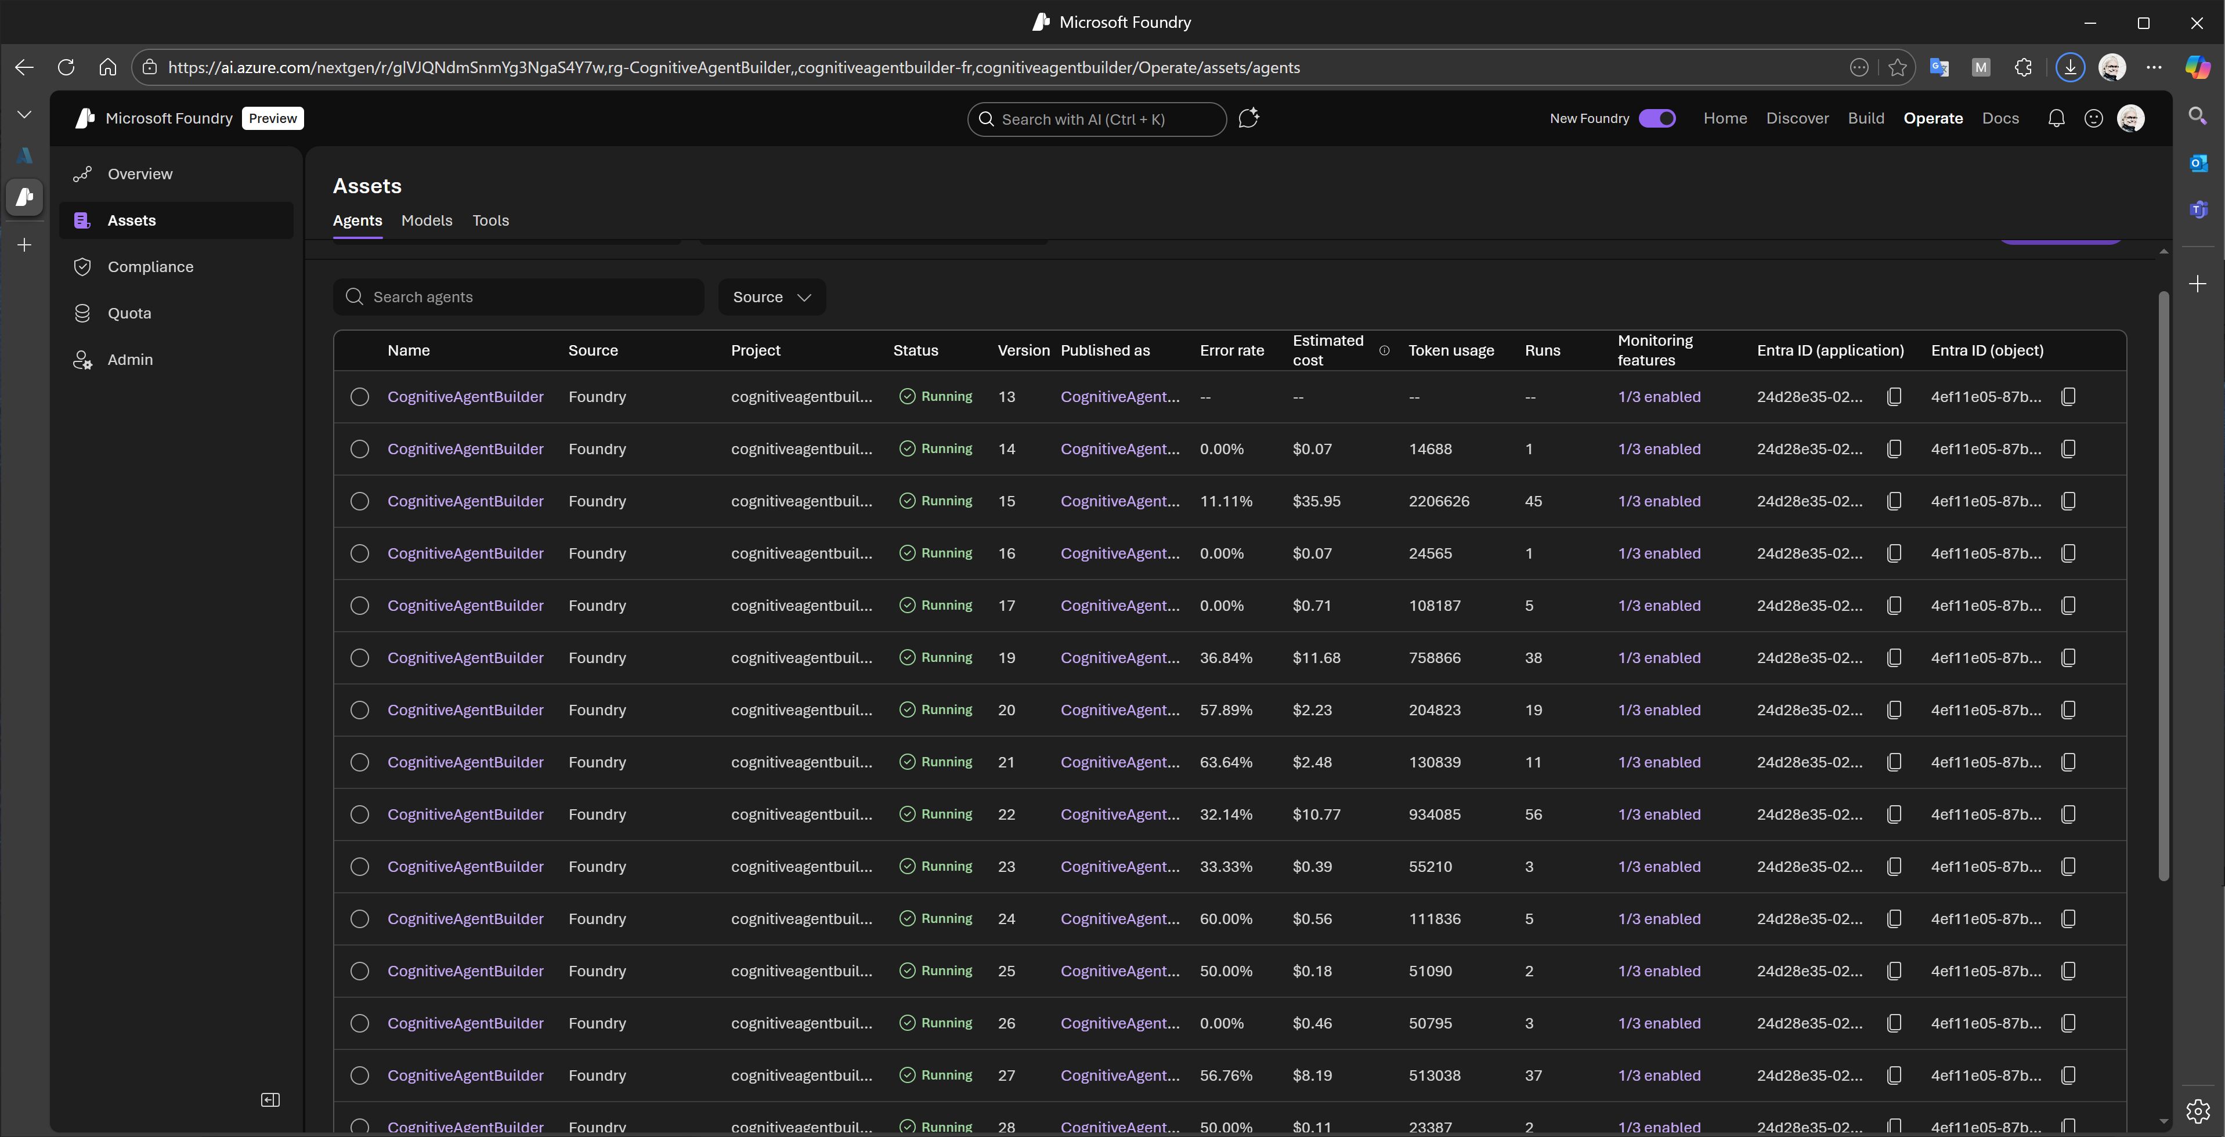Open browser settings and more ellipsis menu
The height and width of the screenshot is (1137, 2225).
pos(2154,67)
